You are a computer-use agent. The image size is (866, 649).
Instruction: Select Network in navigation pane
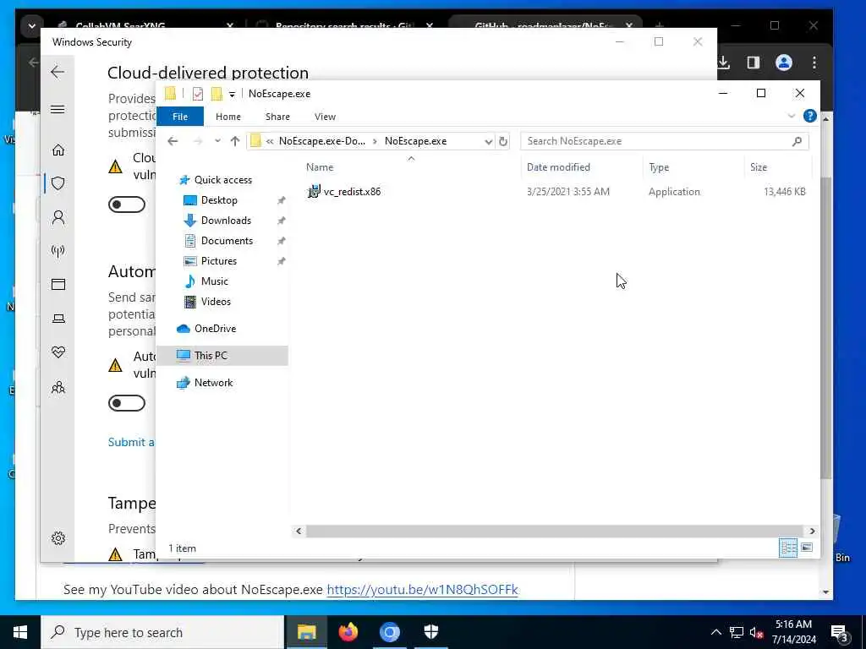point(213,383)
